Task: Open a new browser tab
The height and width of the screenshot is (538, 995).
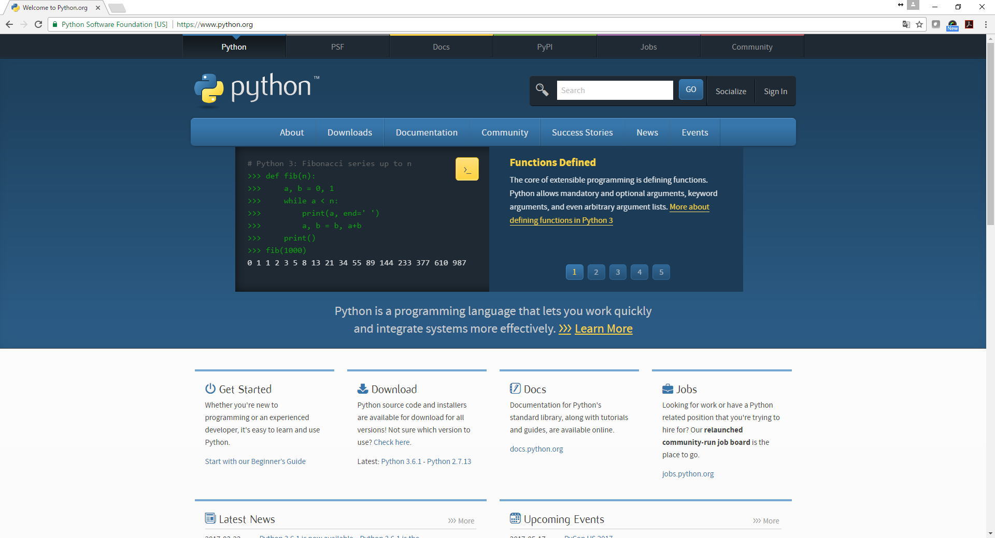Action: 117,8
